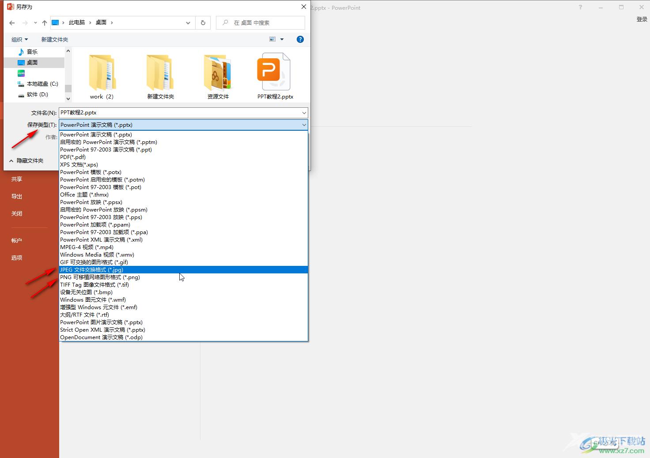This screenshot has width=650, height=458.
Task: Choose PowerPoint 模板 (*.potx)
Action: click(x=184, y=172)
